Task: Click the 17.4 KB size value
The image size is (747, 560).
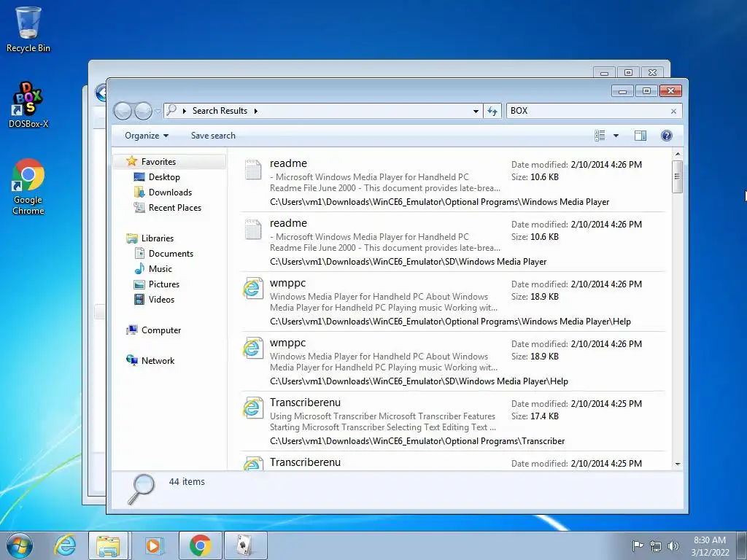Action: pyautogui.click(x=544, y=416)
